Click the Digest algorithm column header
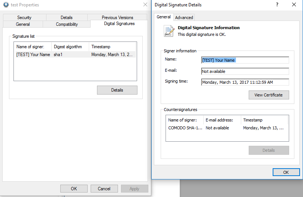The width and height of the screenshot is (303, 197). 70,47
